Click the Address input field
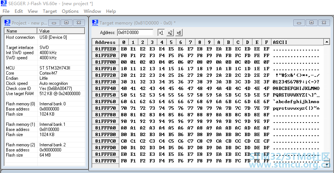Image resolution: width=334 pixels, height=173 pixels. [x=135, y=33]
